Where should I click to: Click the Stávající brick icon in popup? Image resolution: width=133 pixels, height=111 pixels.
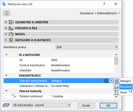(117, 81)
